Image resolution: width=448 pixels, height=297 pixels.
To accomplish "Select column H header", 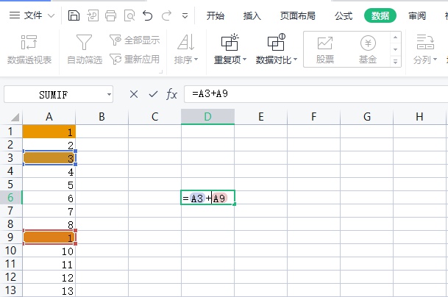I will [x=419, y=117].
